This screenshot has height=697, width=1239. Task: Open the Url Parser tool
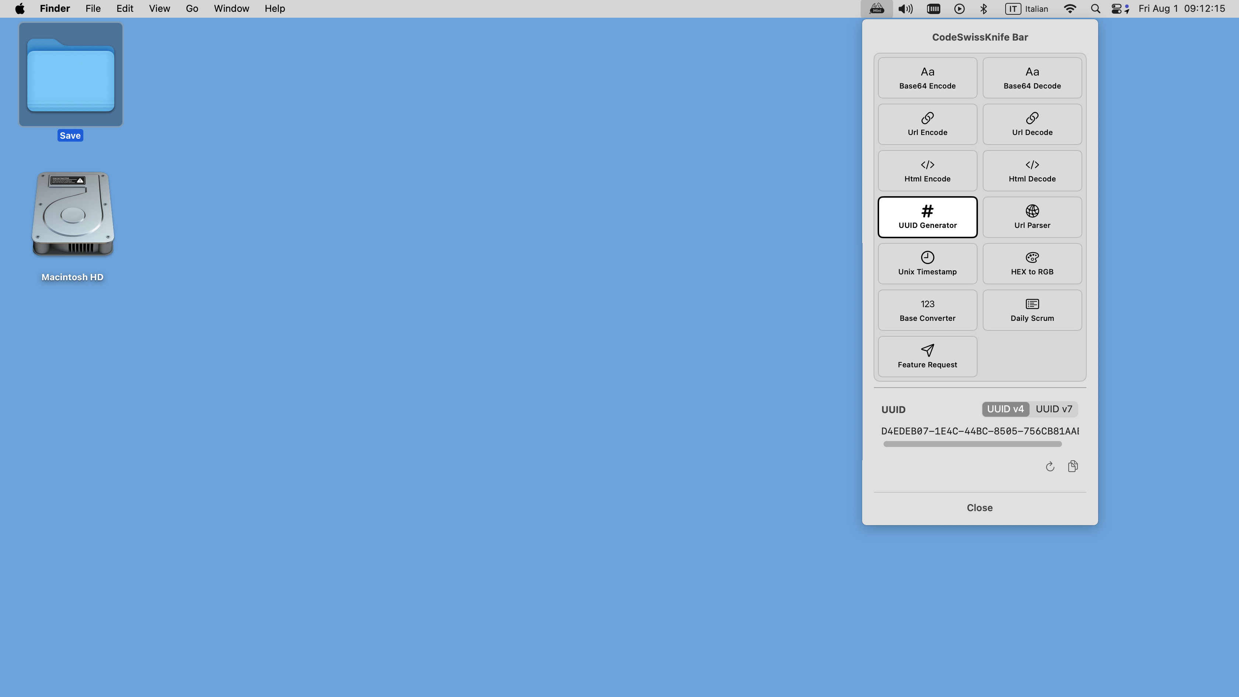pos(1032,217)
